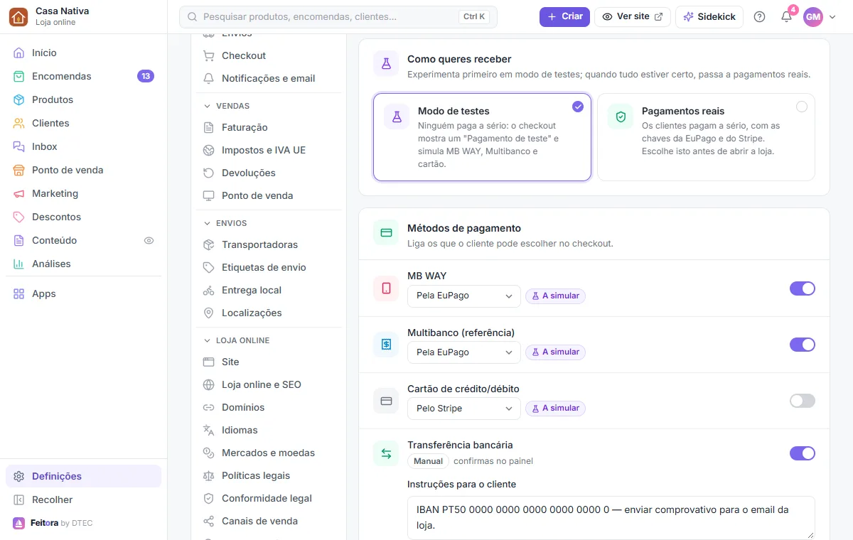Click the Métodos de pagamento card icon

[x=386, y=232]
